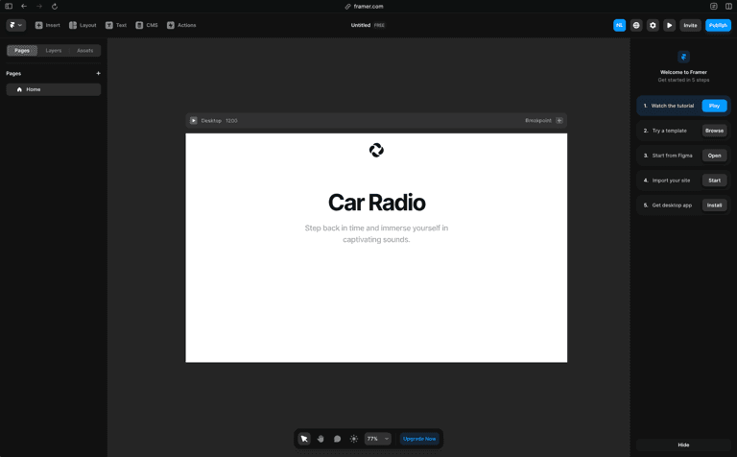
Task: Select the comment bubble tool
Action: click(x=337, y=439)
